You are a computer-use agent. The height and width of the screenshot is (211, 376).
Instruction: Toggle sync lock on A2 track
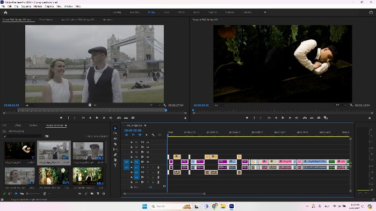142,172
